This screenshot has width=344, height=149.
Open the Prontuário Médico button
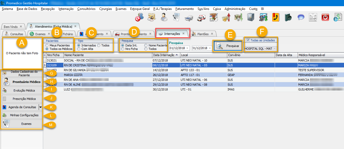point(22,82)
